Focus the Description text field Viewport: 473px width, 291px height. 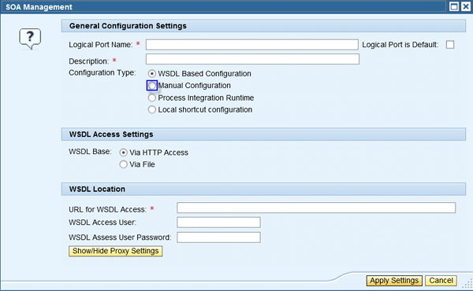click(x=252, y=59)
